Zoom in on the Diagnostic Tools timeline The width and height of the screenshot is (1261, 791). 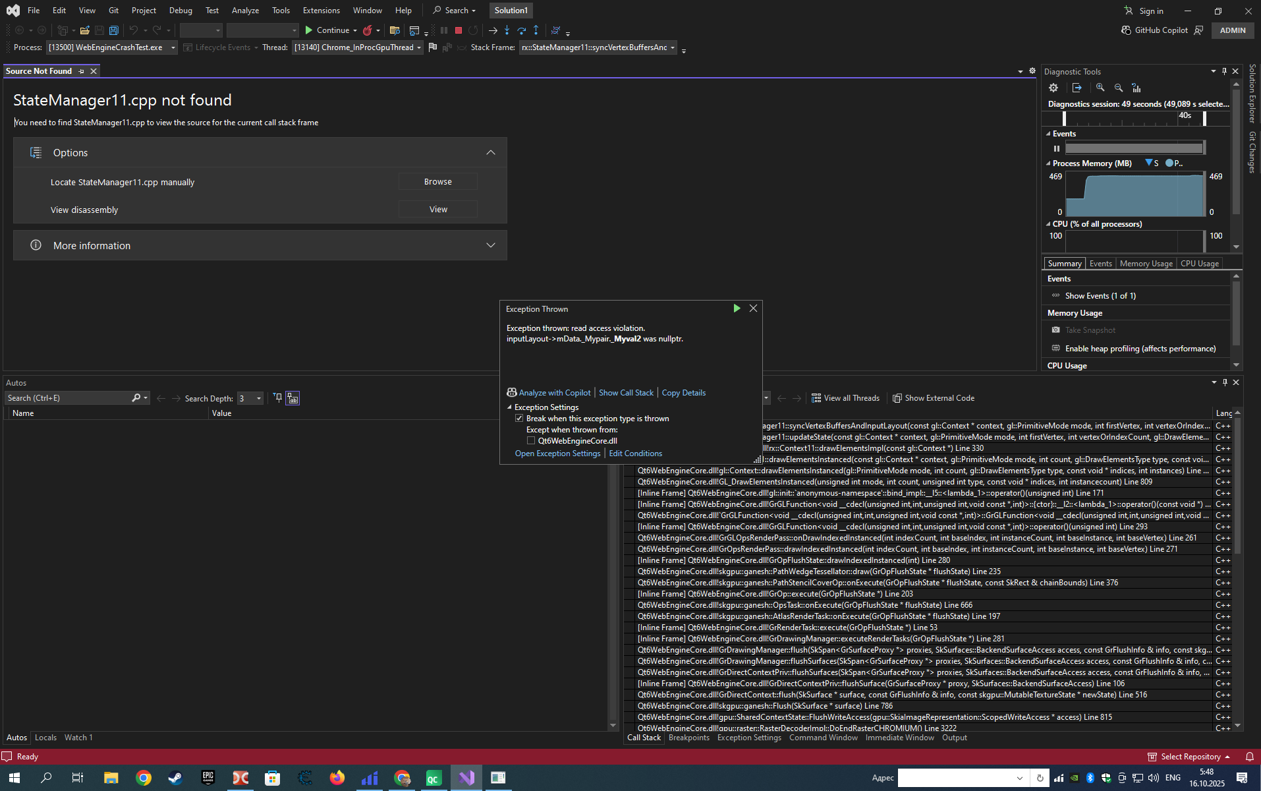(1100, 88)
